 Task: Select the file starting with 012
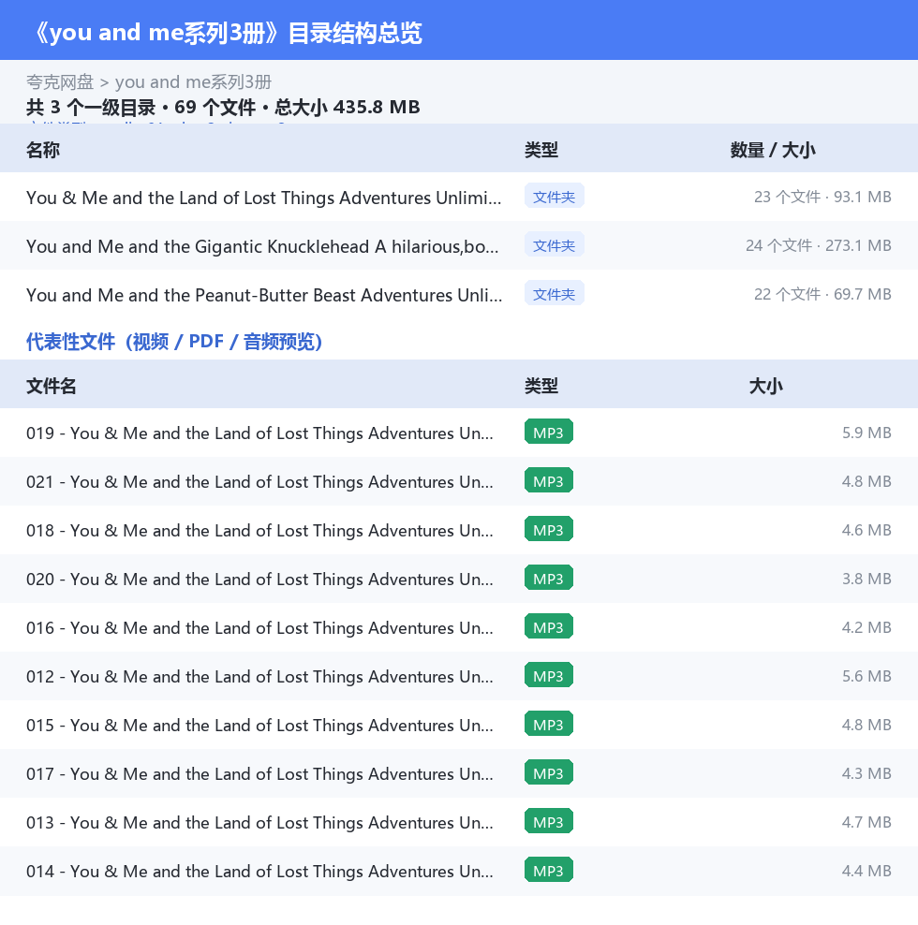[459, 676]
